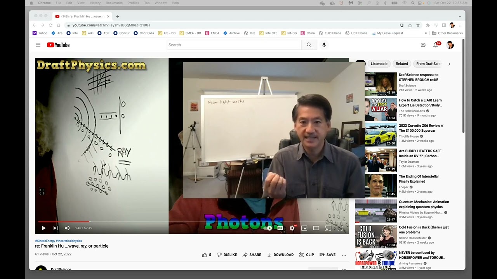497x279 pixels.
Task: Open 2023 Corvette Z06 Review video title
Action: click(x=421, y=128)
